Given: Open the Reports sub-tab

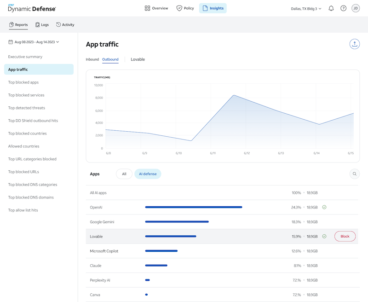Looking at the screenshot, I should (18, 25).
